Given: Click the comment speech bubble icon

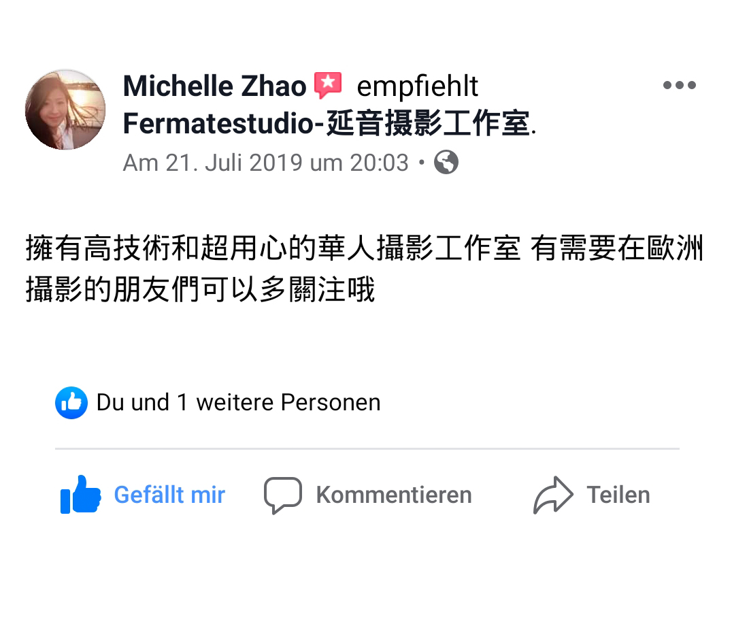Looking at the screenshot, I should [x=283, y=495].
